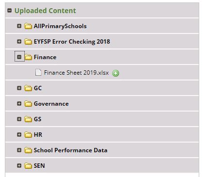The width and height of the screenshot is (207, 177).
Task: Expand the GS folder
Action: (x=19, y=119)
